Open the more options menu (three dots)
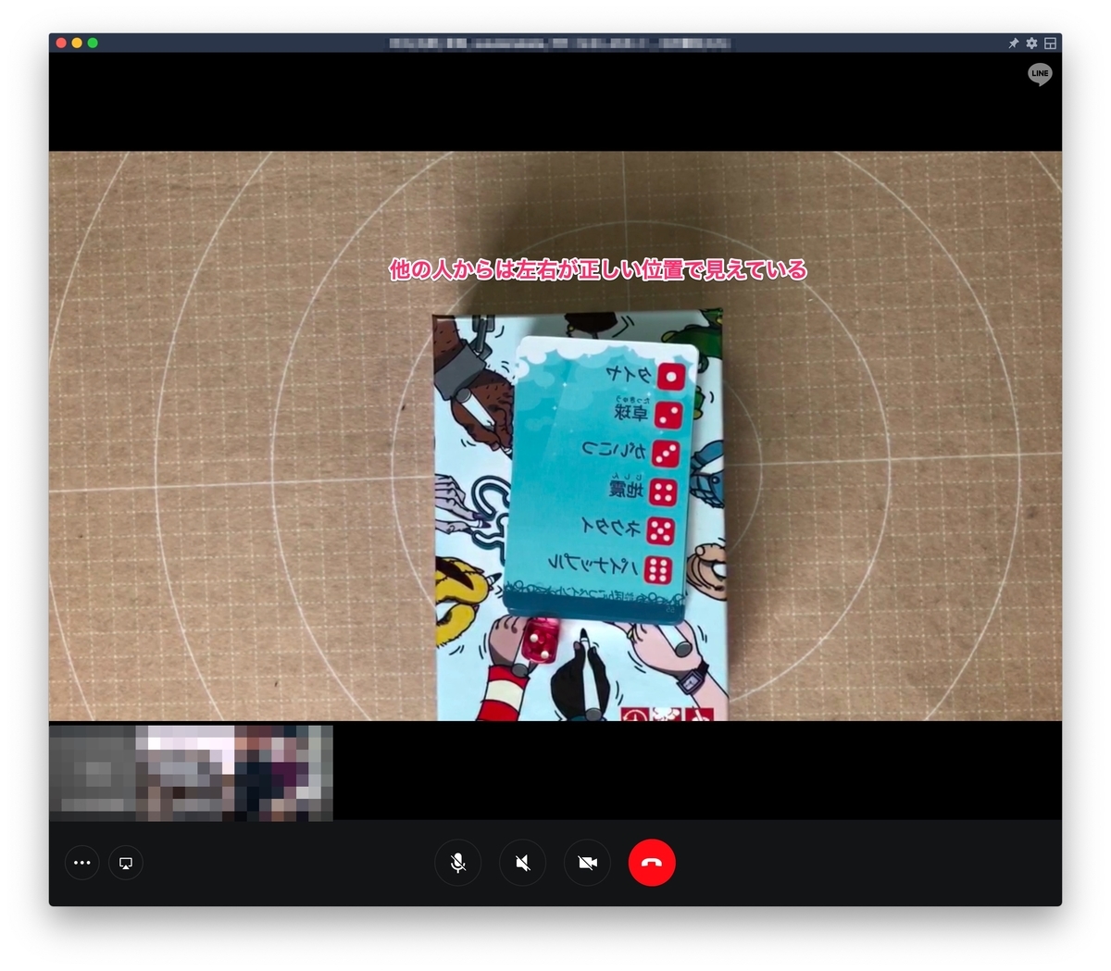 (x=81, y=863)
